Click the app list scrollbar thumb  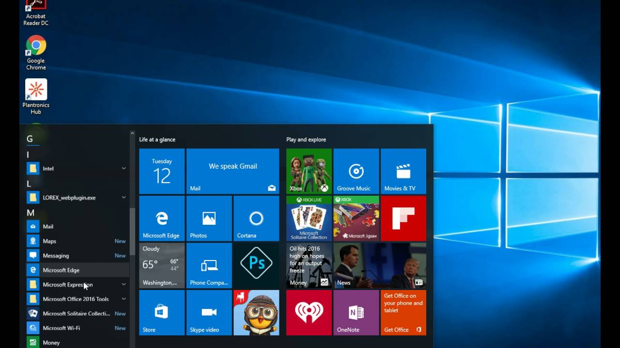pyautogui.click(x=132, y=231)
